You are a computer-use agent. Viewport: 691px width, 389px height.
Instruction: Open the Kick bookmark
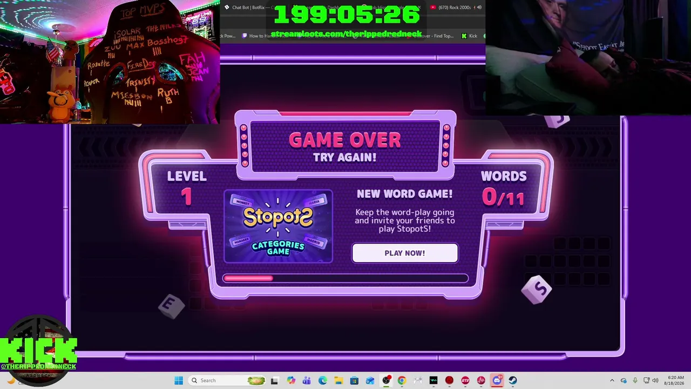click(469, 36)
